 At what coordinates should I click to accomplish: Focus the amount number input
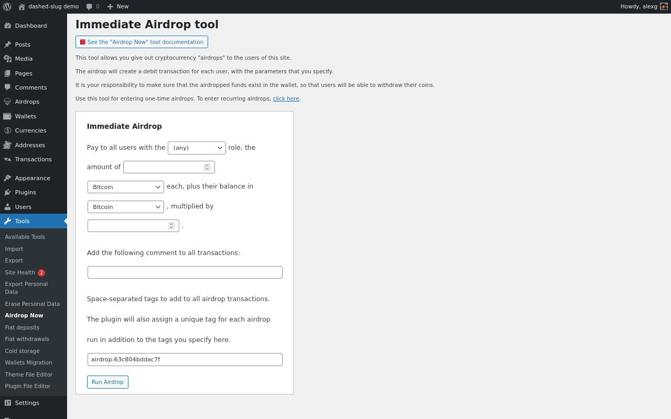[169, 167]
